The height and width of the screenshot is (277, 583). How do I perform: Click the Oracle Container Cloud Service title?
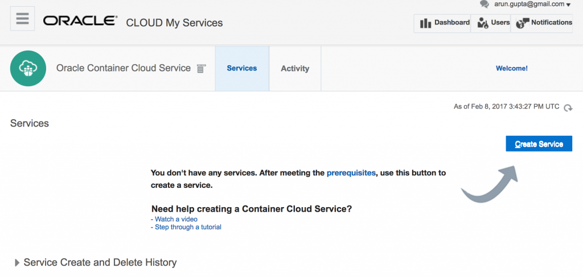tap(124, 68)
